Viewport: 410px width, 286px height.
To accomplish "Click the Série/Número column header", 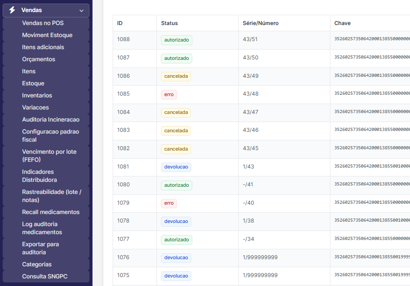I will point(261,23).
